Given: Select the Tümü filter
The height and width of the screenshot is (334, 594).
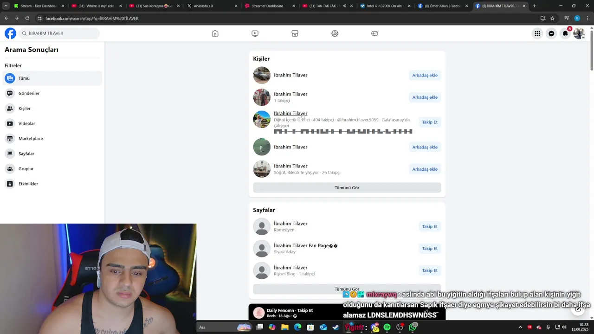Looking at the screenshot, I should click(x=53, y=78).
